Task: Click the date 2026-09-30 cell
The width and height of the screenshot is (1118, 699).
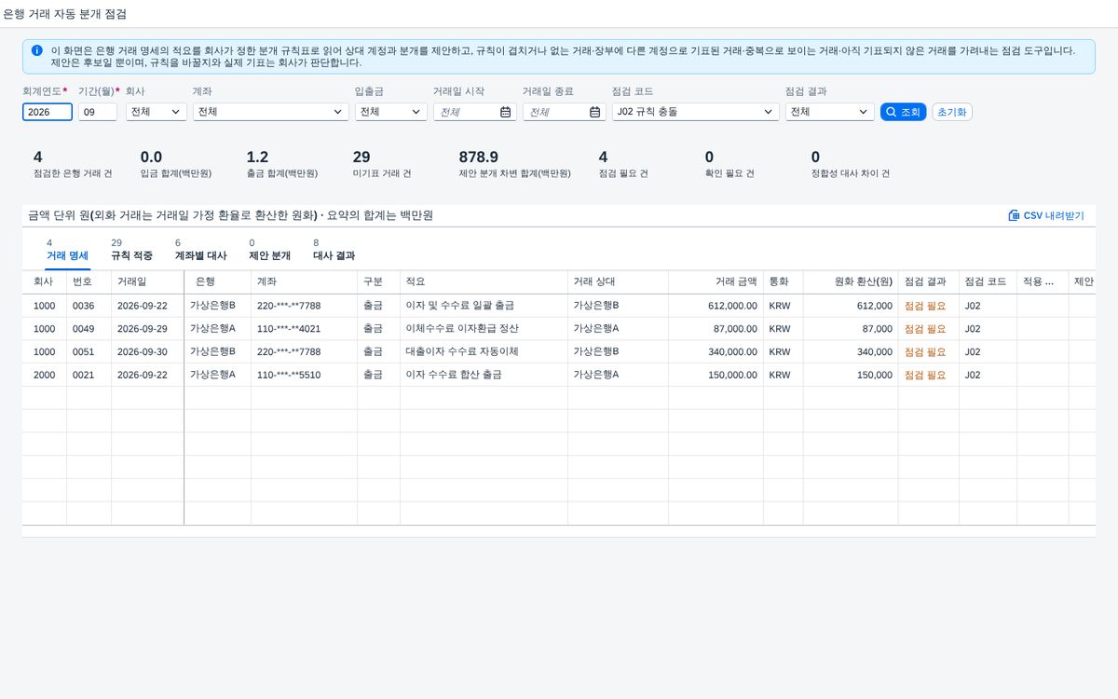Action: click(148, 352)
